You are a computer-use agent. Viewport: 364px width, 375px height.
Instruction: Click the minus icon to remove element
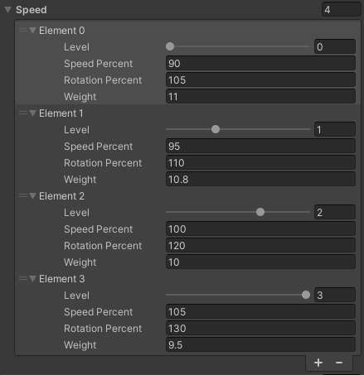pos(339,363)
